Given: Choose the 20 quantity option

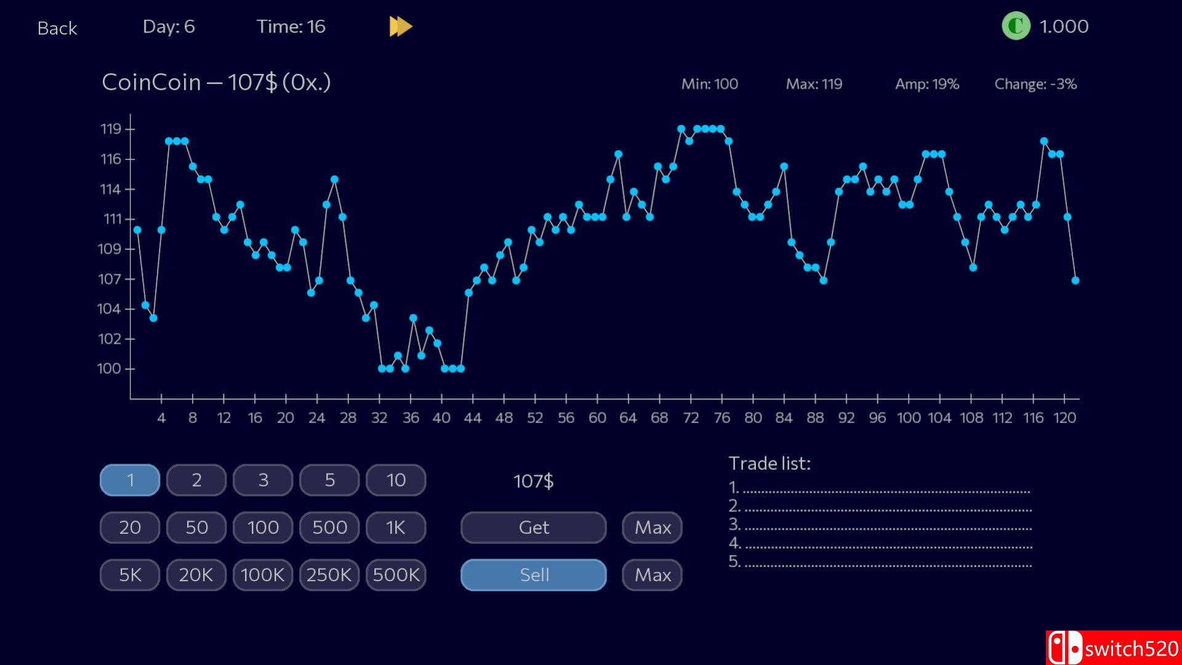Looking at the screenshot, I should pyautogui.click(x=130, y=528).
